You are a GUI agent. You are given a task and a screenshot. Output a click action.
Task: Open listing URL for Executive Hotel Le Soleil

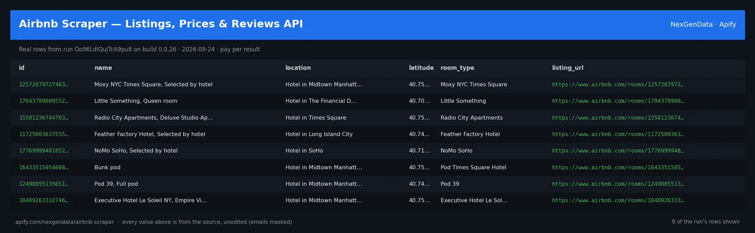(618, 200)
